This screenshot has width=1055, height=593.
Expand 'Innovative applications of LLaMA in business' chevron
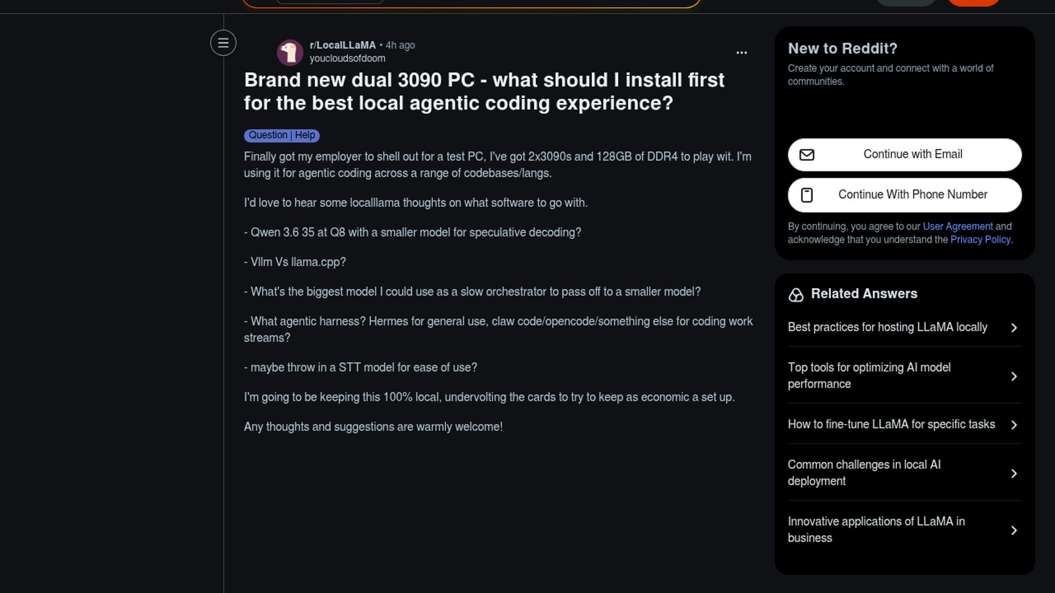pyautogui.click(x=1014, y=530)
